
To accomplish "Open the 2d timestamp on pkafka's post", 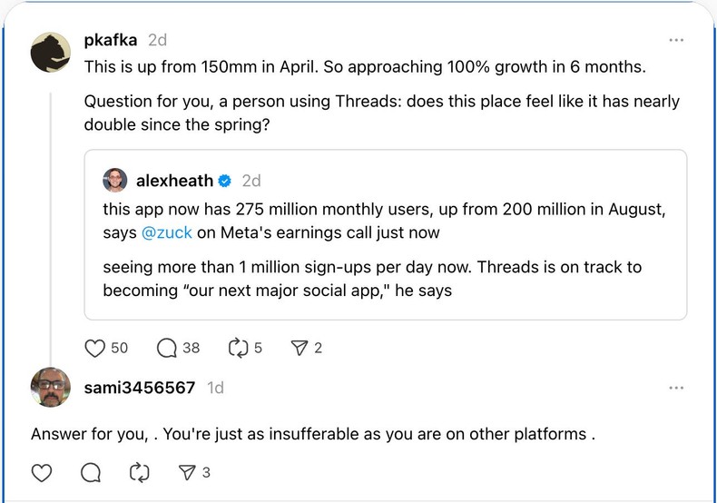I will click(158, 41).
